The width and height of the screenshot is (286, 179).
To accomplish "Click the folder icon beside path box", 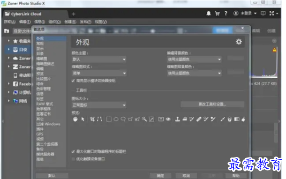I will click(x=7, y=31).
